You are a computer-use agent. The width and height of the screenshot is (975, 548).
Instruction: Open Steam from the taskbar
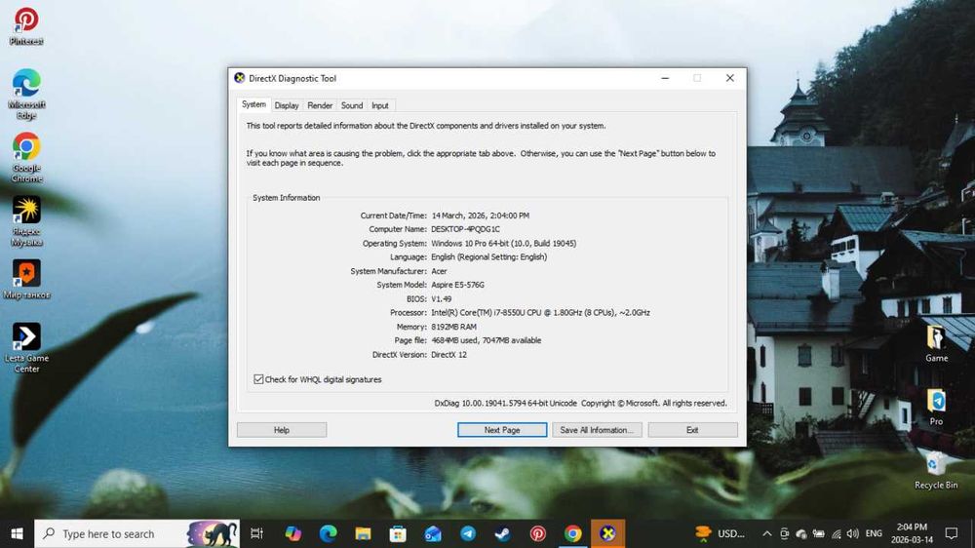[502, 533]
